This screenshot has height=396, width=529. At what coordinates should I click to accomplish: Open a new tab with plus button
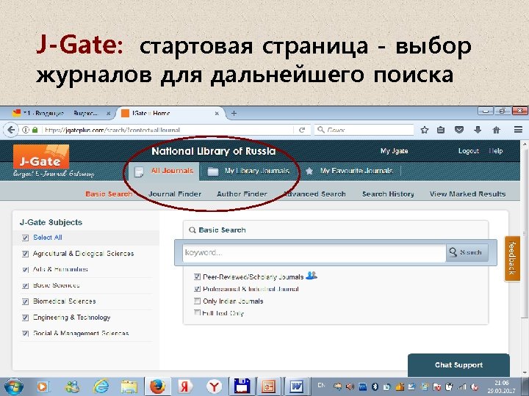click(234, 114)
